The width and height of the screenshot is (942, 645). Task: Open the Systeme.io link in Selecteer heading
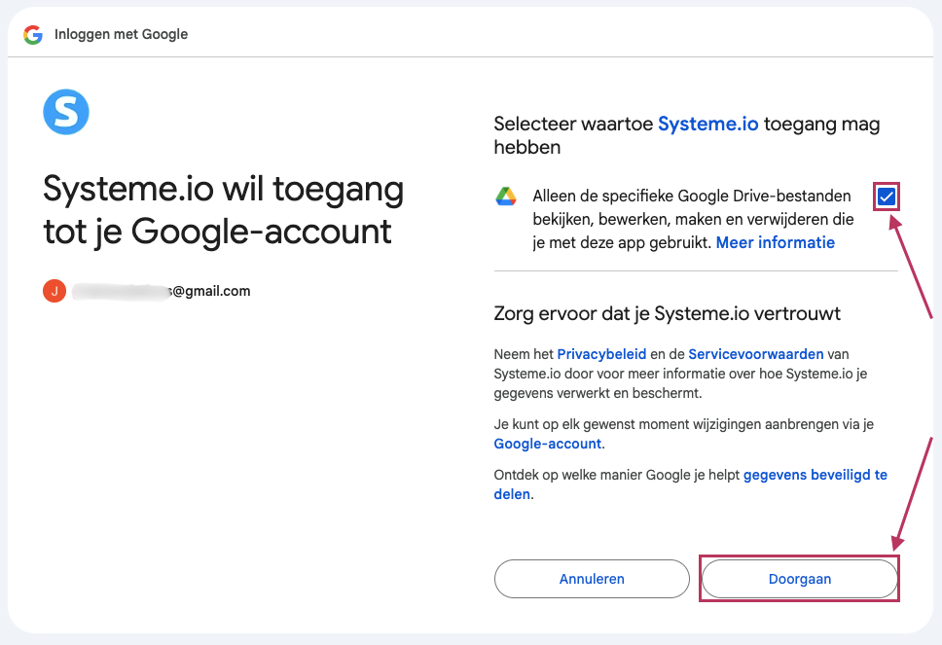(707, 124)
